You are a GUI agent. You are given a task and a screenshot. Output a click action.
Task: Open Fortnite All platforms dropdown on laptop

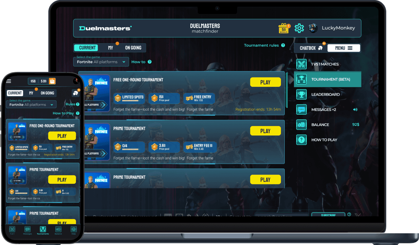click(x=101, y=62)
